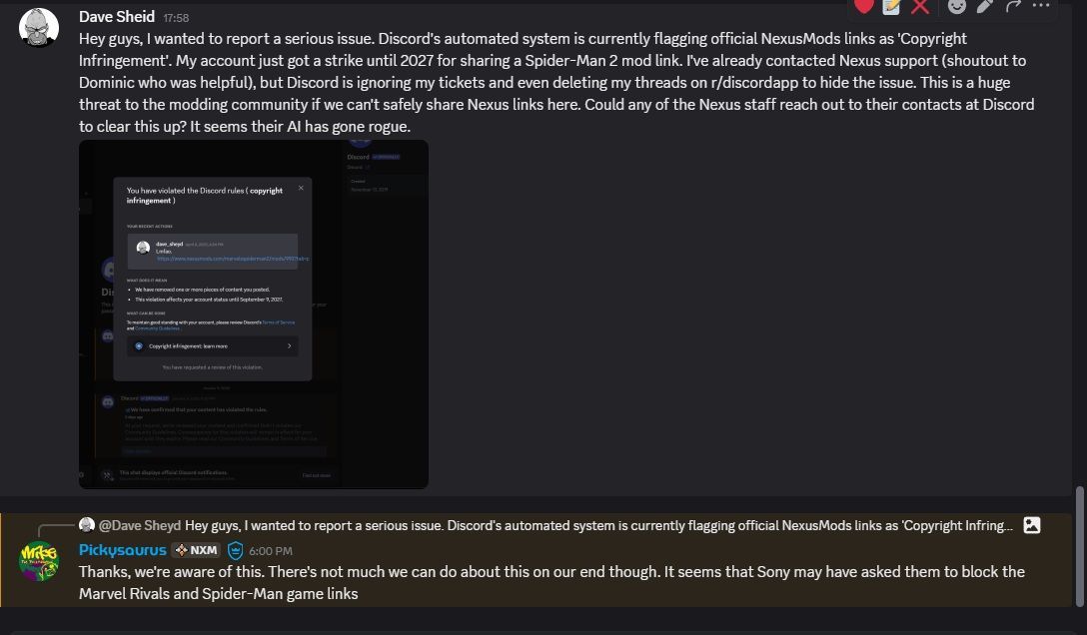The width and height of the screenshot is (1087, 635).
Task: React with the memo pencil emoji
Action: 892,6
